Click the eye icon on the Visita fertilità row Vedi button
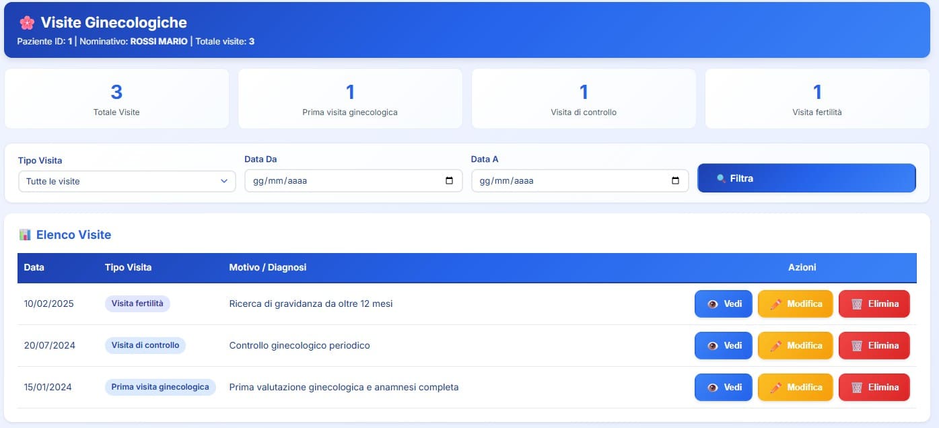 pyautogui.click(x=714, y=304)
